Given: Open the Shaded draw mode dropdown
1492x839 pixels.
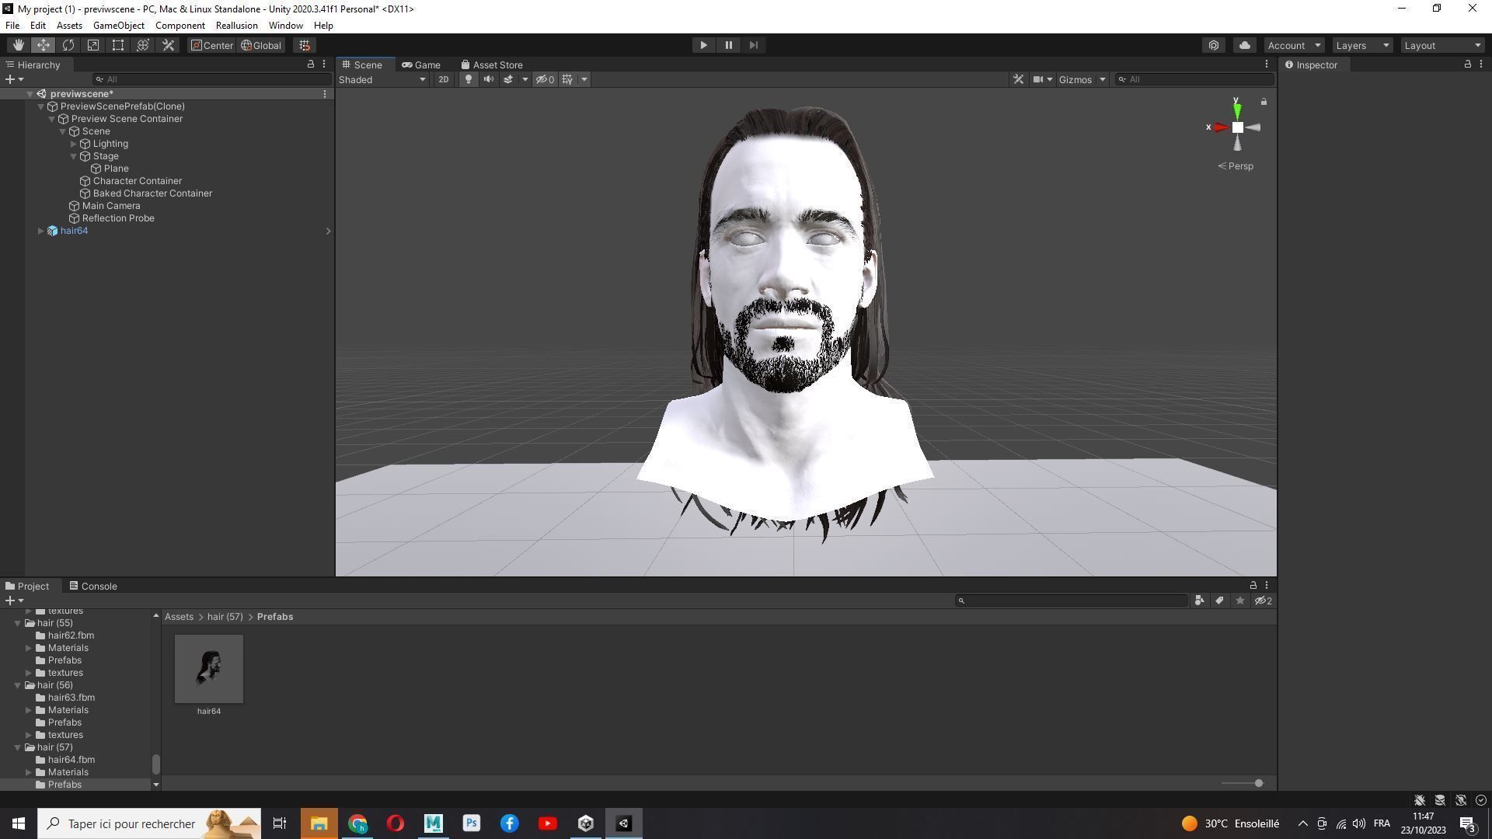Looking at the screenshot, I should (x=382, y=79).
